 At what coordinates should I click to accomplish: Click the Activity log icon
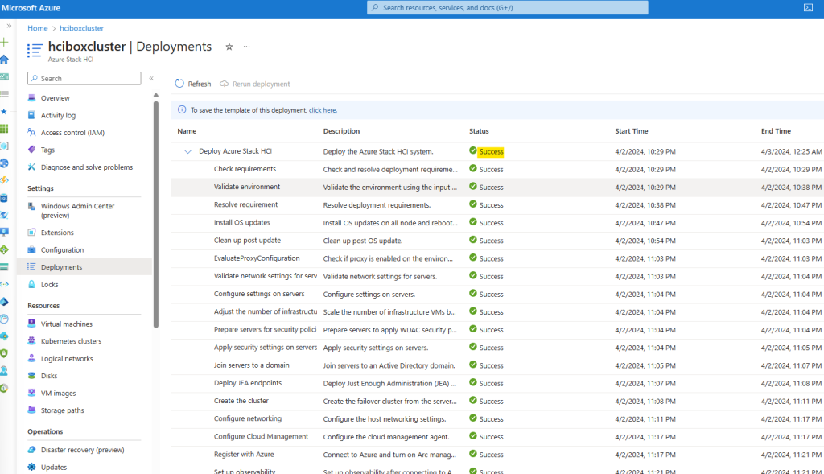pos(31,115)
